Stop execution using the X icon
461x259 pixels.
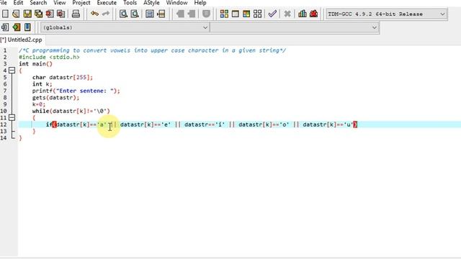[x=287, y=14]
